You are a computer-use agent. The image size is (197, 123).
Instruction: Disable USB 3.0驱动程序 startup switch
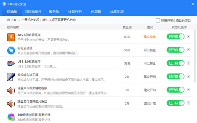(x=175, y=63)
